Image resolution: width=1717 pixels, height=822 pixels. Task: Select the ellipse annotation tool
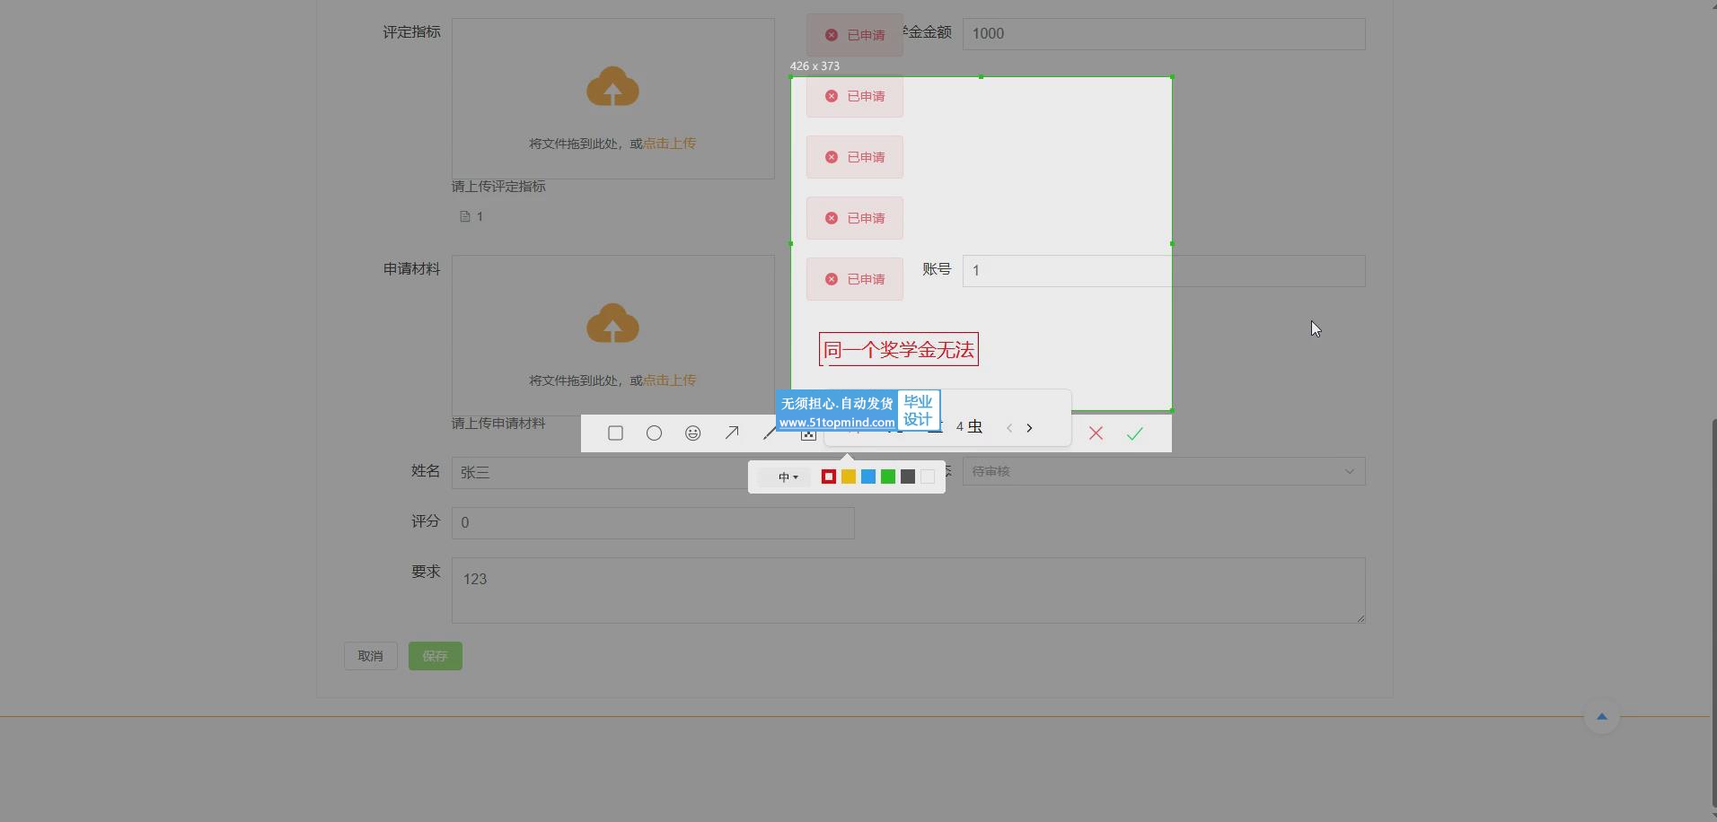coord(654,433)
